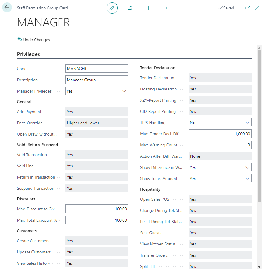Click the Staff Permission Group Card title
This screenshot has width=264, height=269.
(x=42, y=8)
